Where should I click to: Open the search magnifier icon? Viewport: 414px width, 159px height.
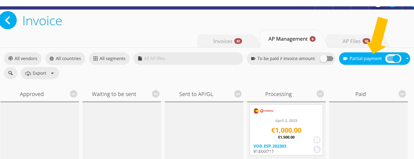click(11, 73)
